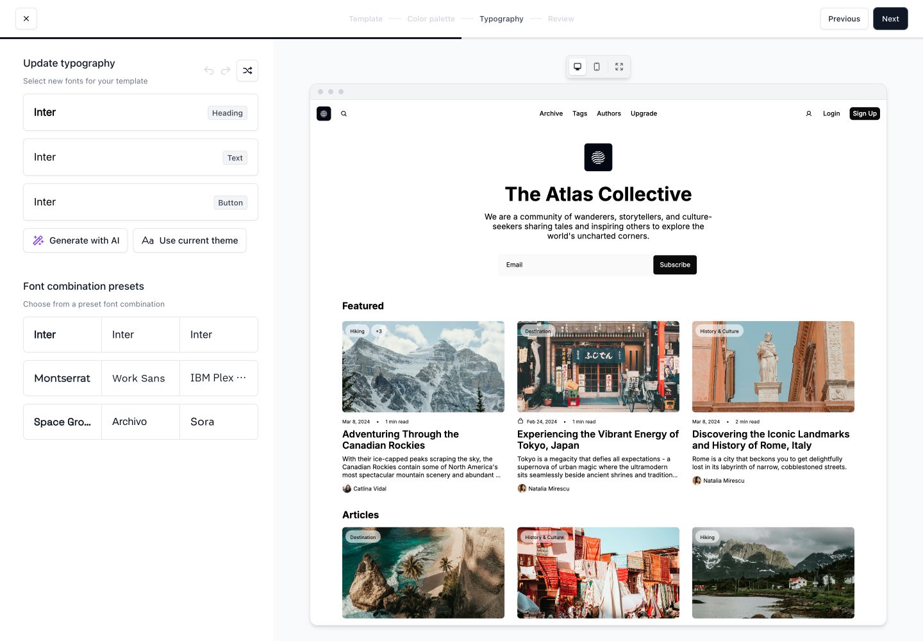Choose the Space Grotesk / Archivo / Sora preset

pos(140,422)
